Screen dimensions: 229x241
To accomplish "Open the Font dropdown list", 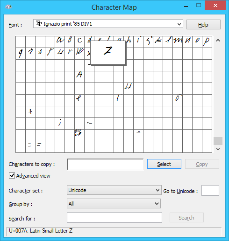I will click(x=108, y=24).
